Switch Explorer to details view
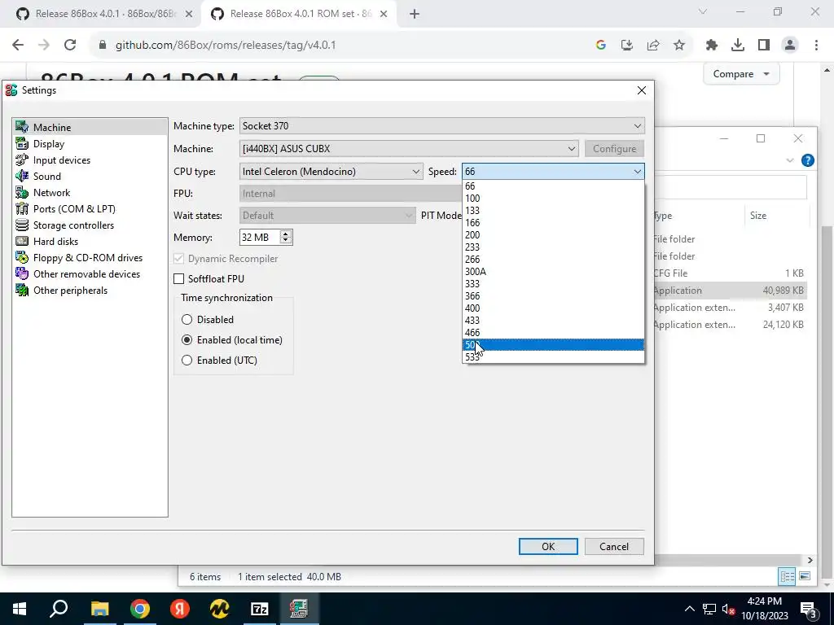This screenshot has height=625, width=834. point(788,576)
